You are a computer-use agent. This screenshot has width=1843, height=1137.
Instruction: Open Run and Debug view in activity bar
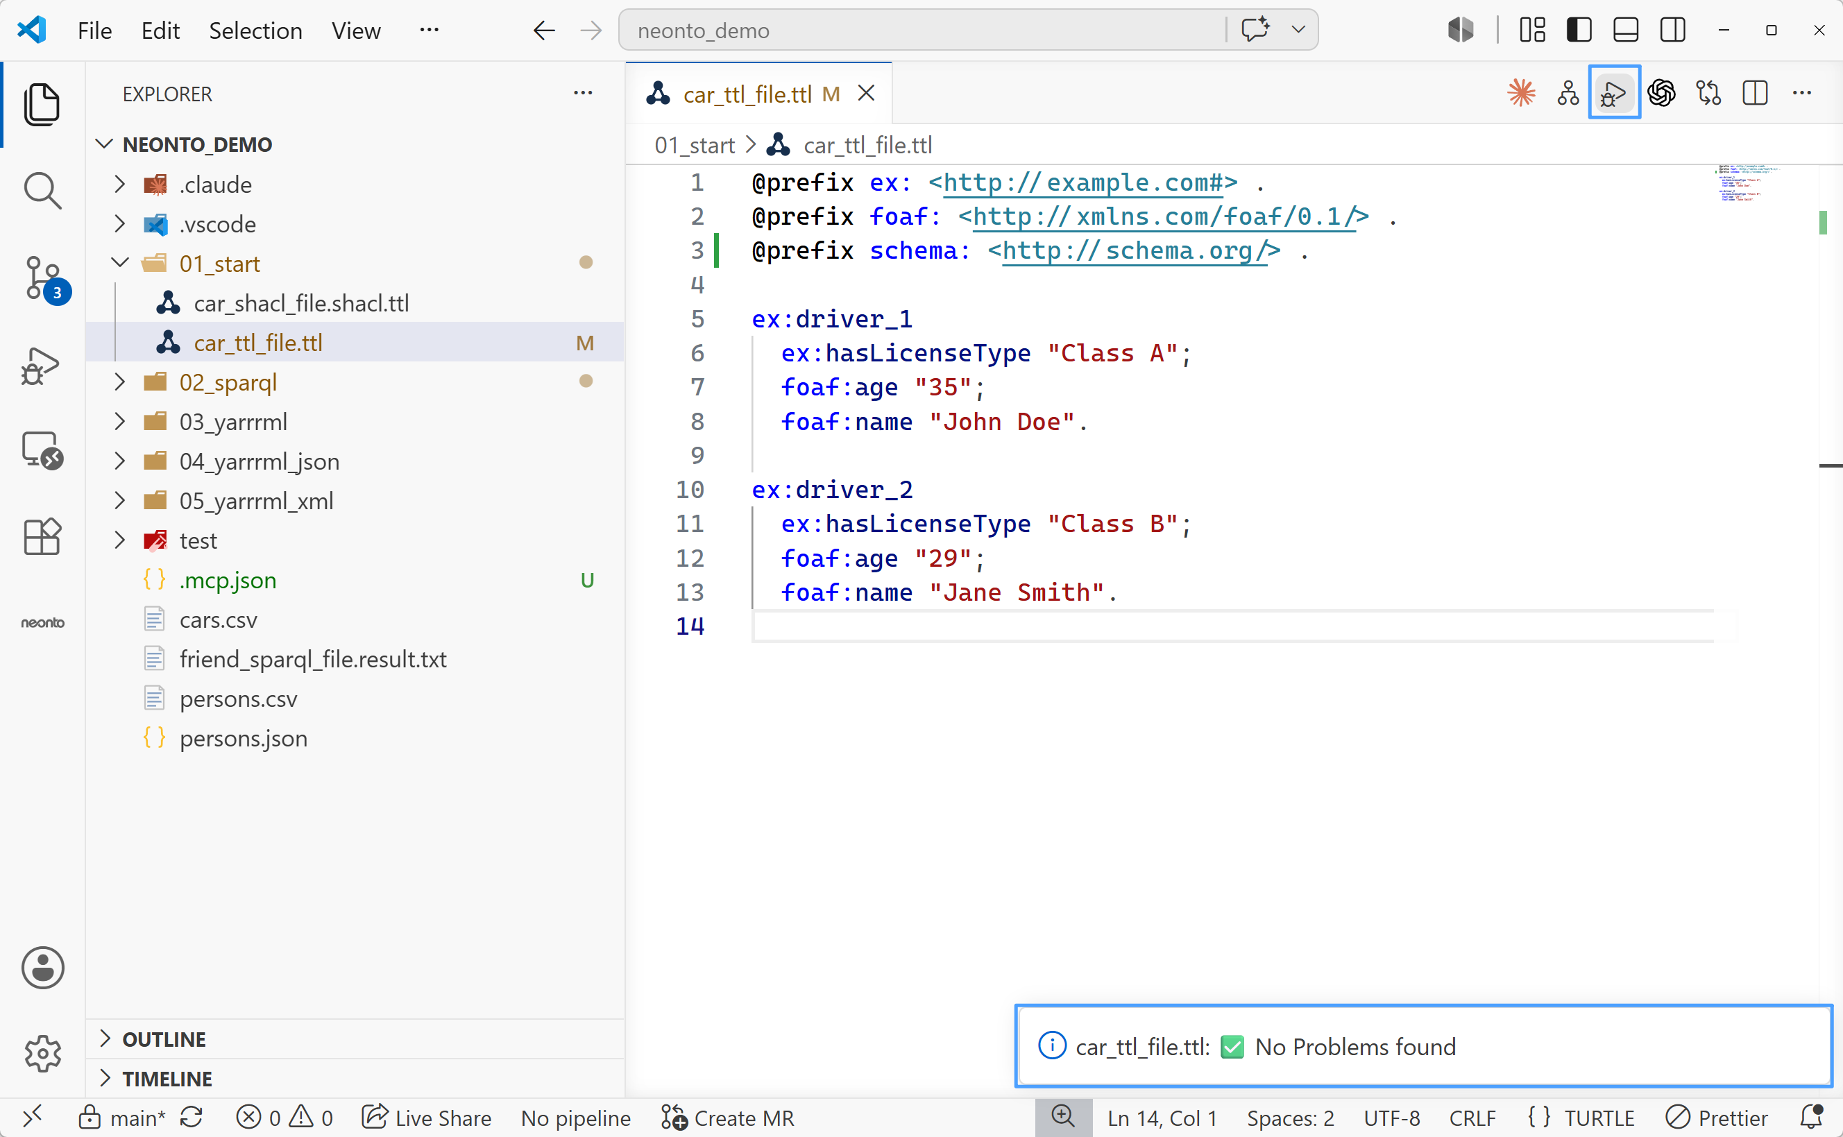(41, 366)
